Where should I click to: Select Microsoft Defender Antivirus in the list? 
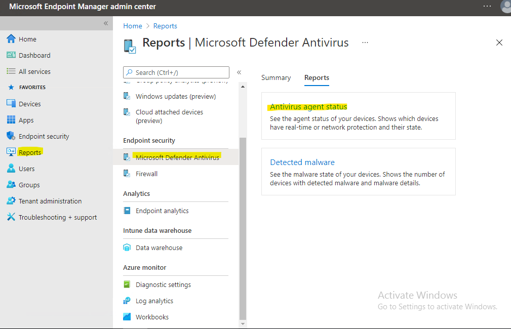click(176, 157)
